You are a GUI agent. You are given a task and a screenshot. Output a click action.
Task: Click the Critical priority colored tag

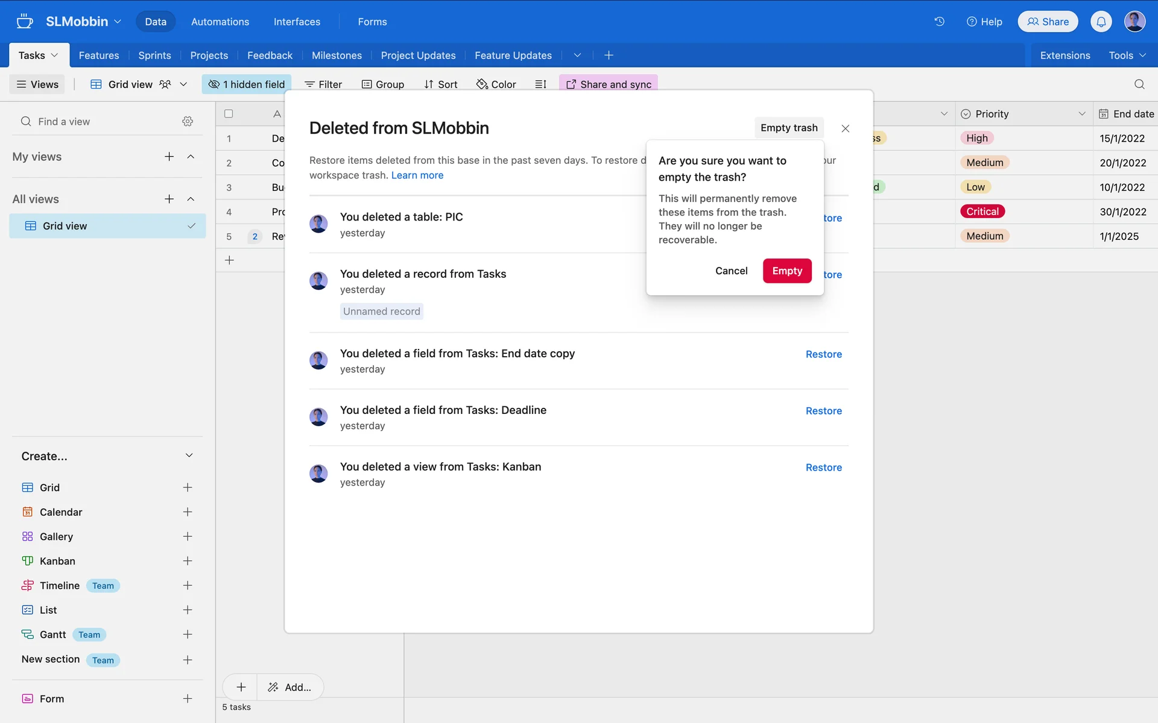[982, 211]
